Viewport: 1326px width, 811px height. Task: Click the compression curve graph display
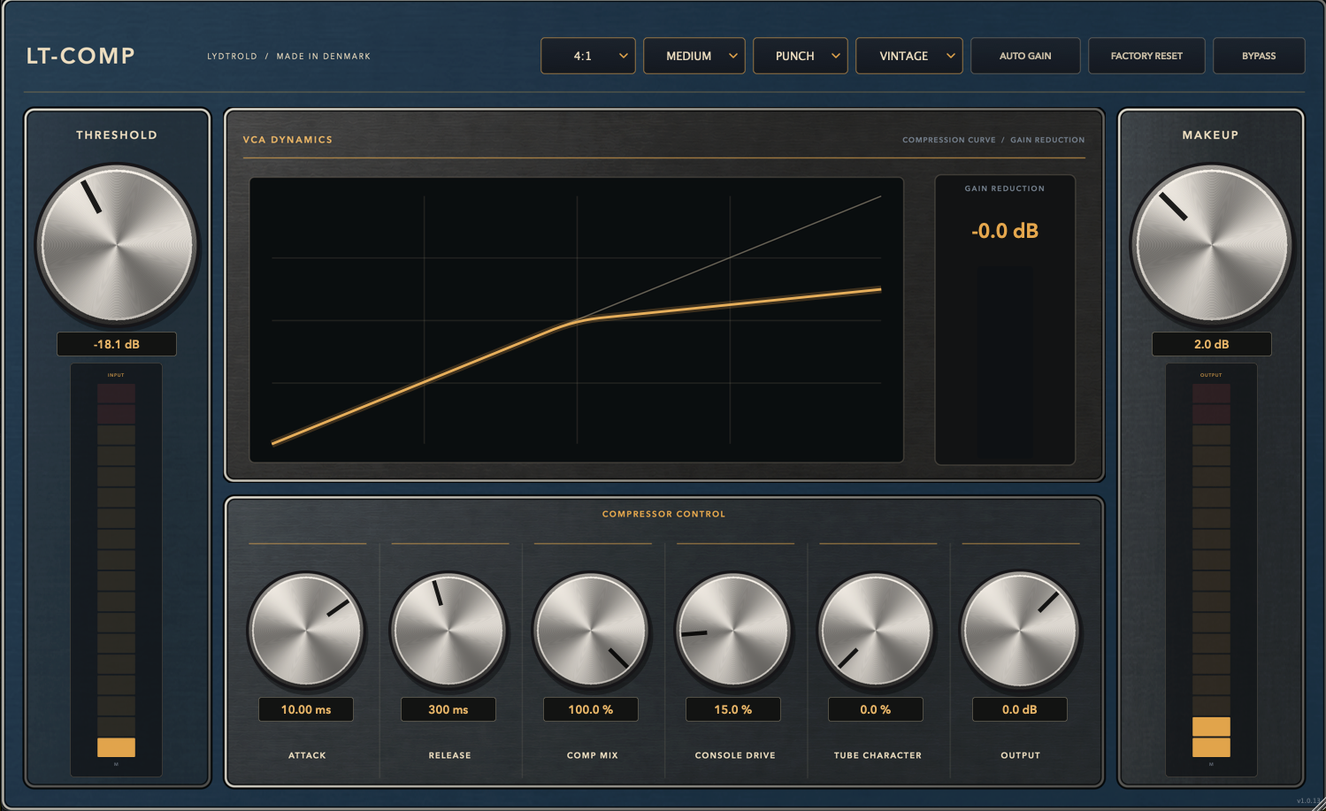[x=577, y=320]
